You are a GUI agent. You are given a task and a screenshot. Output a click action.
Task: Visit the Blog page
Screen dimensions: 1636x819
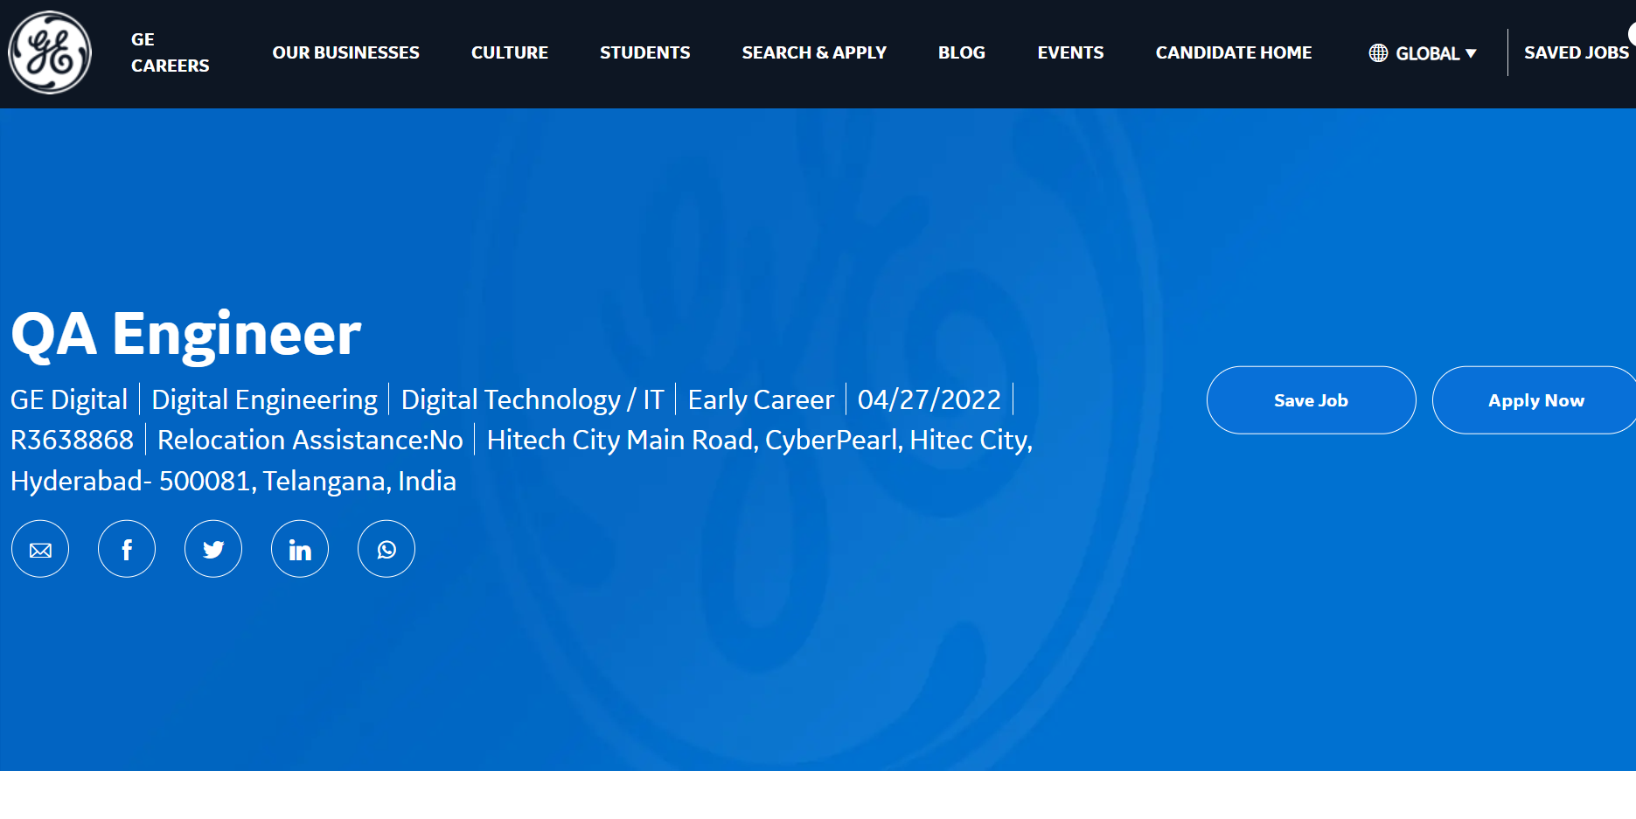point(962,52)
